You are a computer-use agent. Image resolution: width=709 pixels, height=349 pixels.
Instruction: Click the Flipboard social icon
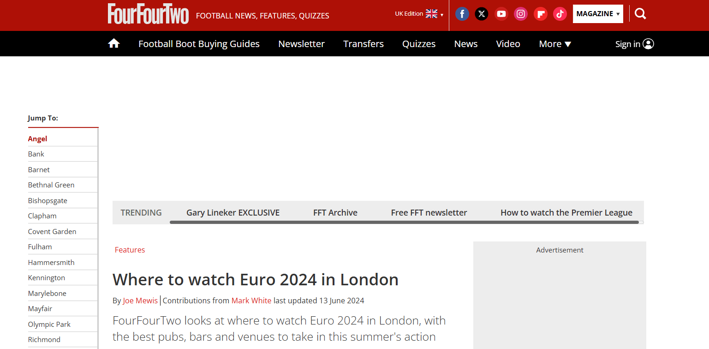(540, 14)
